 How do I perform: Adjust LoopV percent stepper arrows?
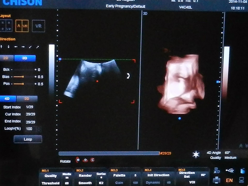(x=39, y=129)
